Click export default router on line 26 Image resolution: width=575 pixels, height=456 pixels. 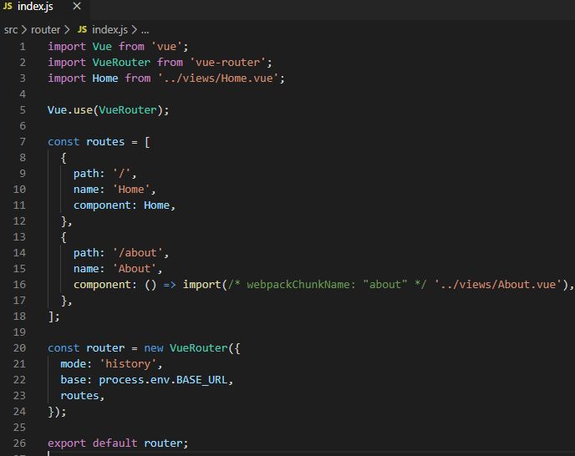pos(118,443)
